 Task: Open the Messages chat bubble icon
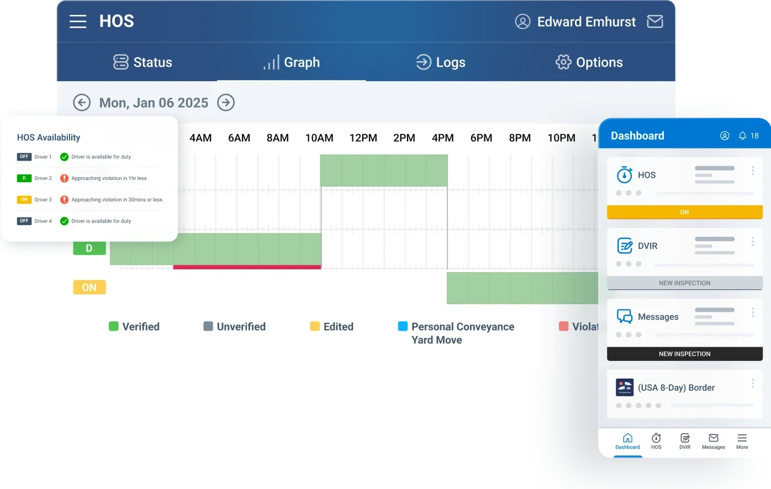(x=624, y=316)
